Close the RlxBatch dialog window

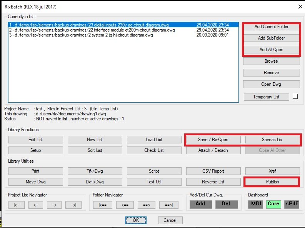(300, 7)
